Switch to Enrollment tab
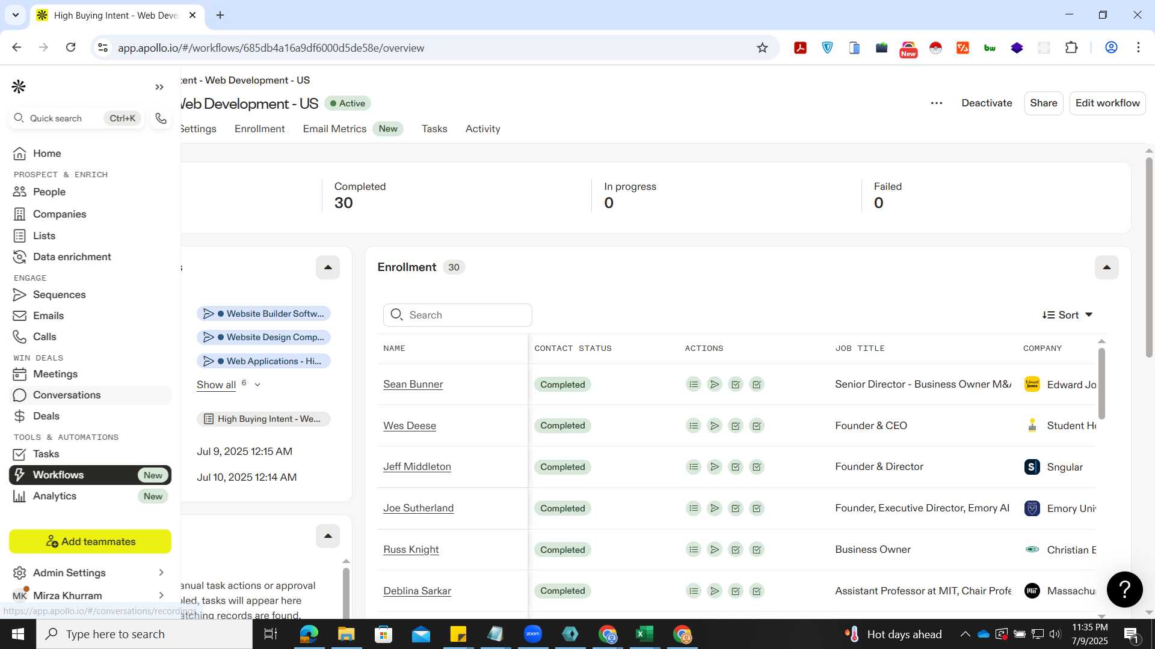The width and height of the screenshot is (1155, 649). (x=260, y=129)
